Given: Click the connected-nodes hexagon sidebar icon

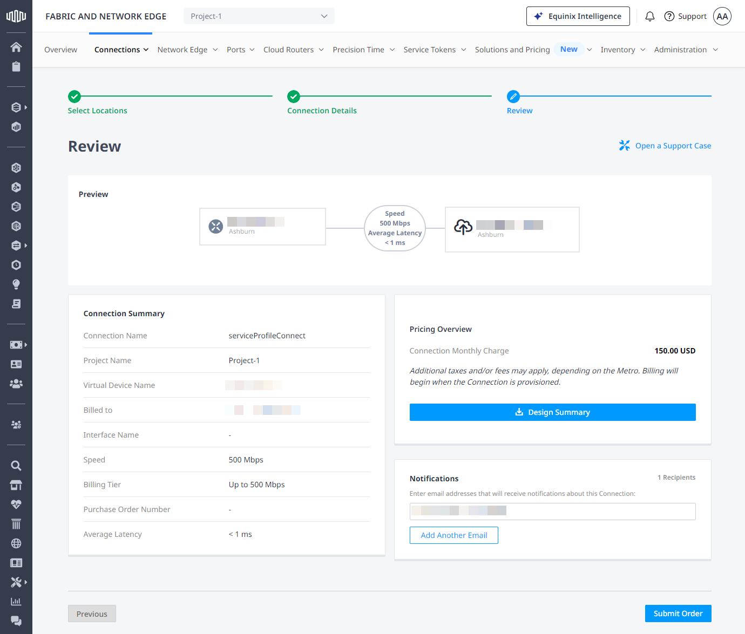Looking at the screenshot, I should click(16, 187).
